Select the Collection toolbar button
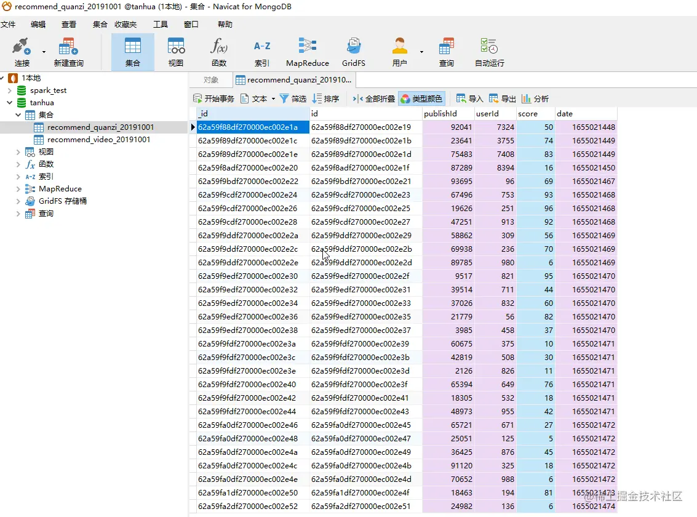 pyautogui.click(x=132, y=52)
